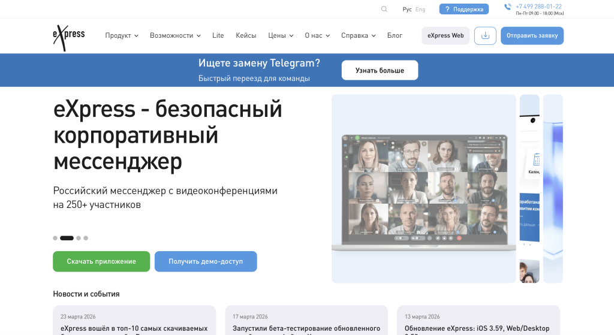Select the Рус language option
Screen dimensions: 614x335
click(407, 9)
